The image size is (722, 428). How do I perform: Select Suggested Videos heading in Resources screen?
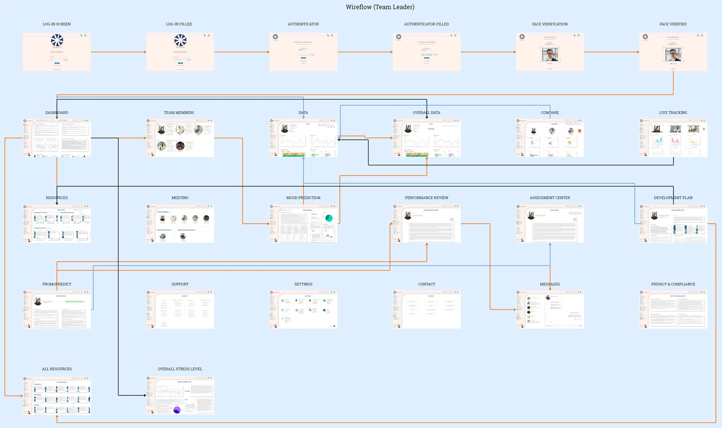pyautogui.click(x=40, y=228)
